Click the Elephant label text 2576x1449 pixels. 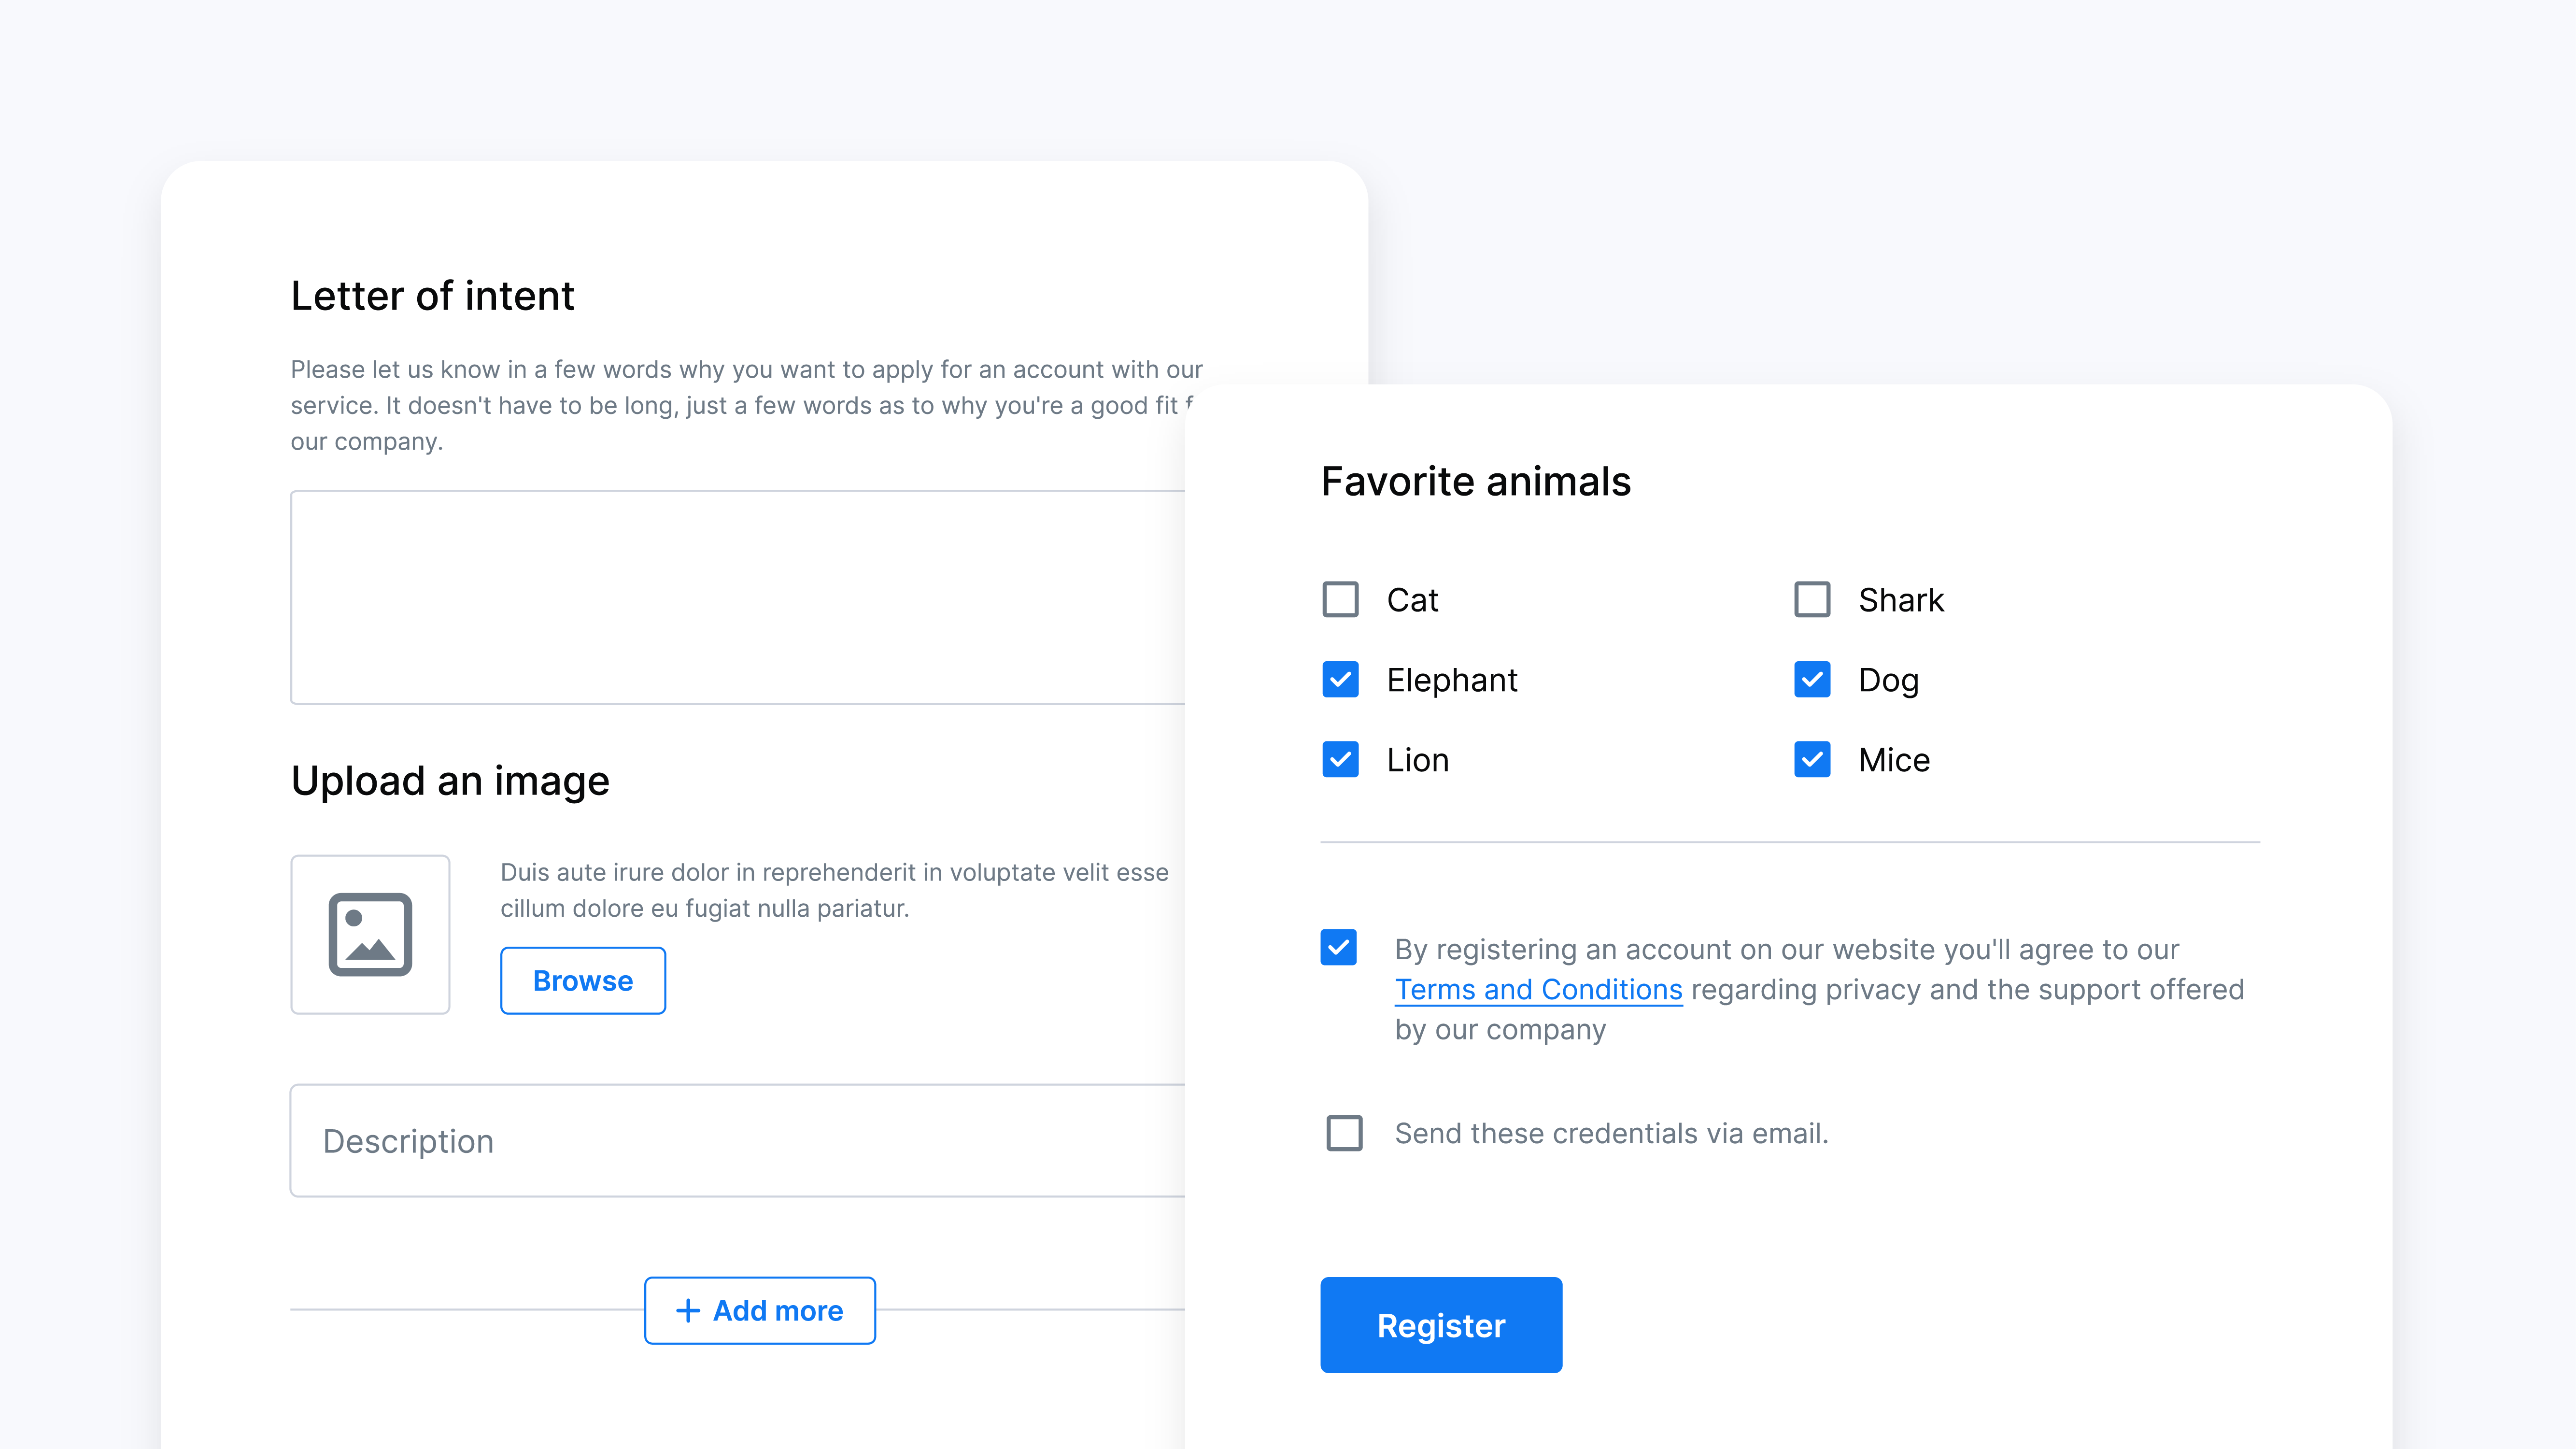pyautogui.click(x=1452, y=680)
